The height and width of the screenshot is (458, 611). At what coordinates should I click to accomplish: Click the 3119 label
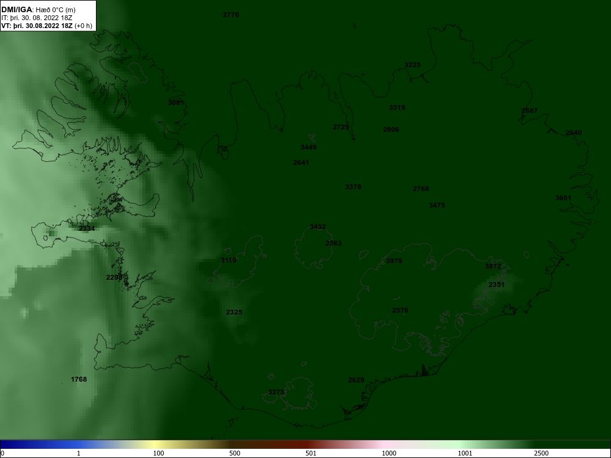pyautogui.click(x=229, y=260)
